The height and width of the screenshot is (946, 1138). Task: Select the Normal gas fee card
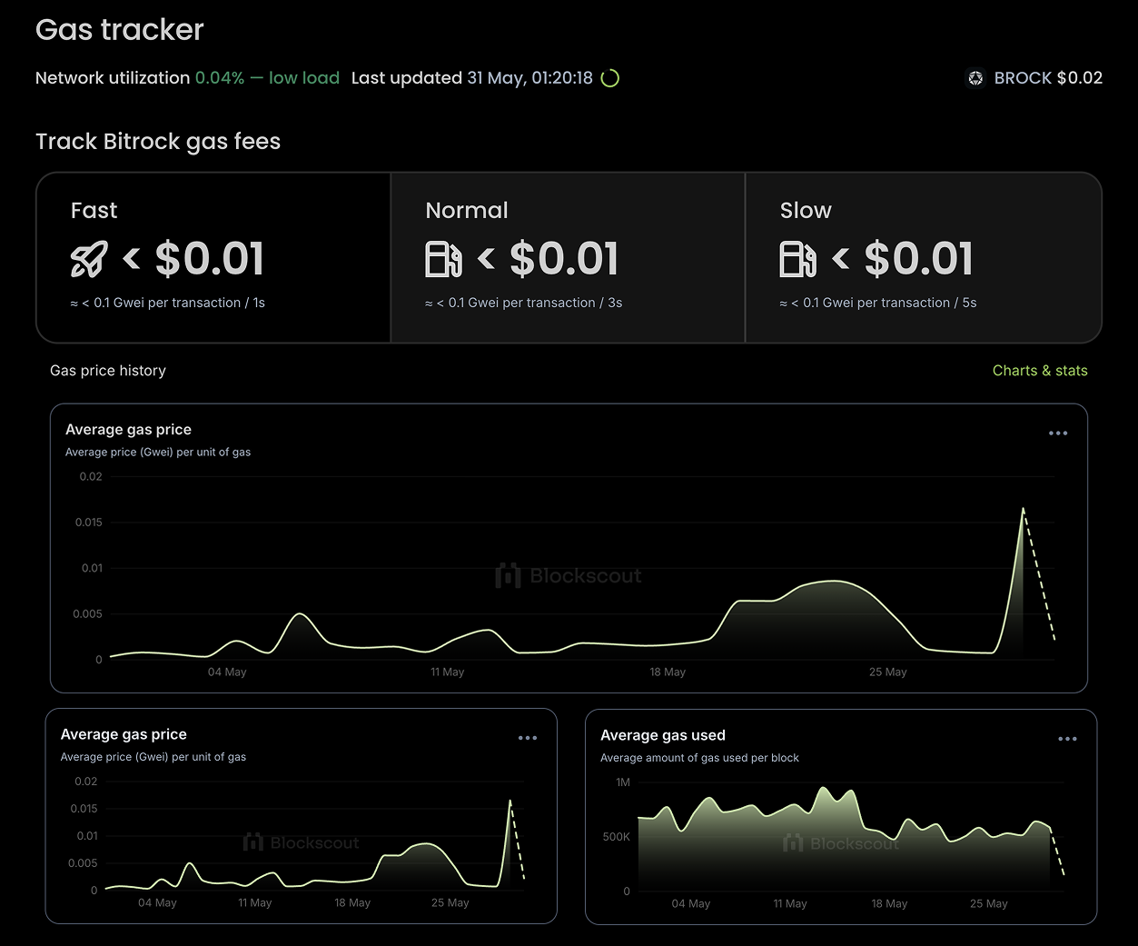568,258
